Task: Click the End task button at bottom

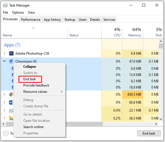Action: pyautogui.click(x=149, y=133)
